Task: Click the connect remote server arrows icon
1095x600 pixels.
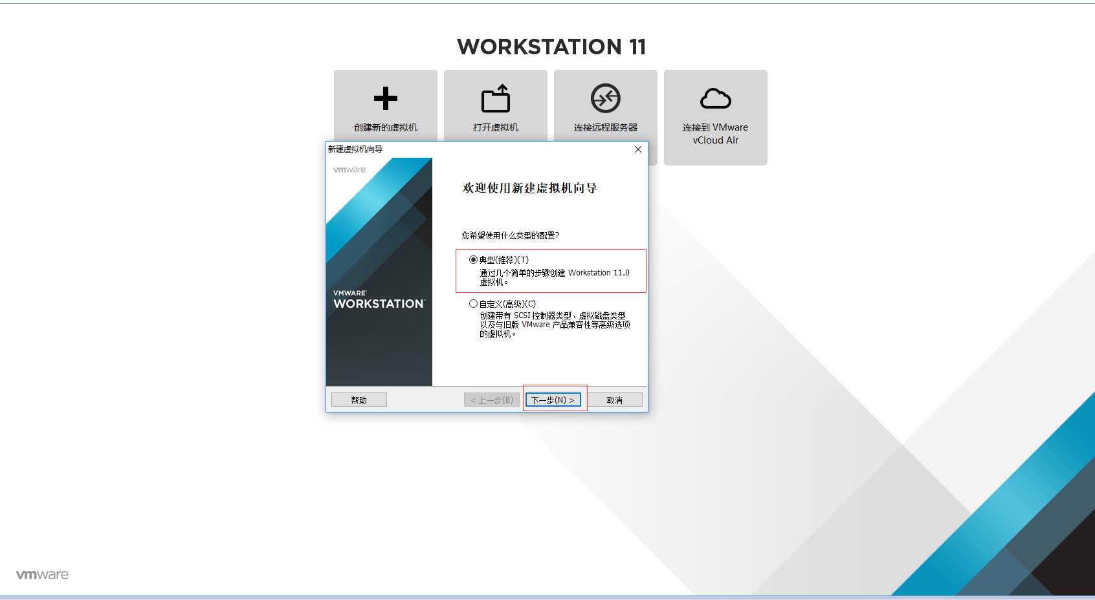Action: 606,98
